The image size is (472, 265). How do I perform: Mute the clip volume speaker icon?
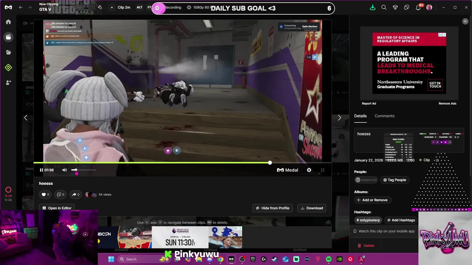pos(64,170)
